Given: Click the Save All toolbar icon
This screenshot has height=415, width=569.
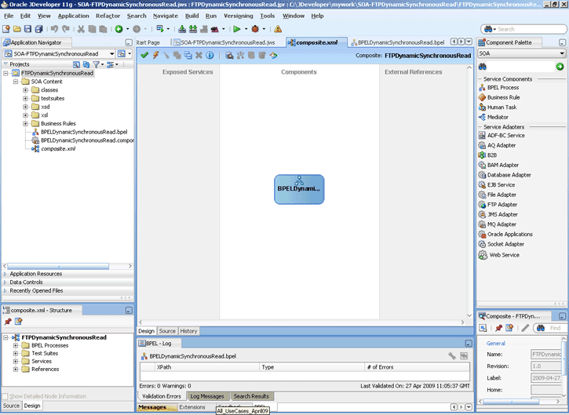Looking at the screenshot, I should click(x=40, y=29).
